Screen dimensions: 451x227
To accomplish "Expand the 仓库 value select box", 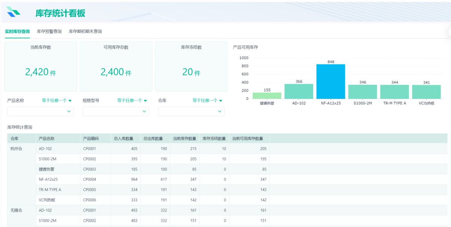I will [191, 111].
